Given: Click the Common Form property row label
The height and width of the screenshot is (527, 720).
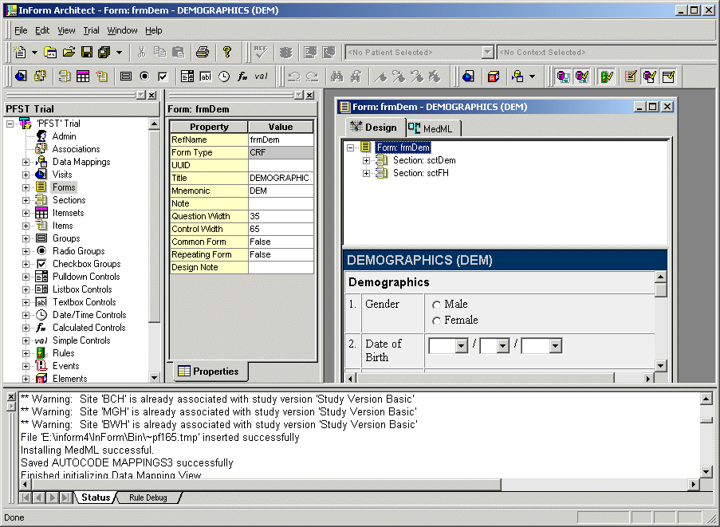Looking at the screenshot, I should coord(209,242).
